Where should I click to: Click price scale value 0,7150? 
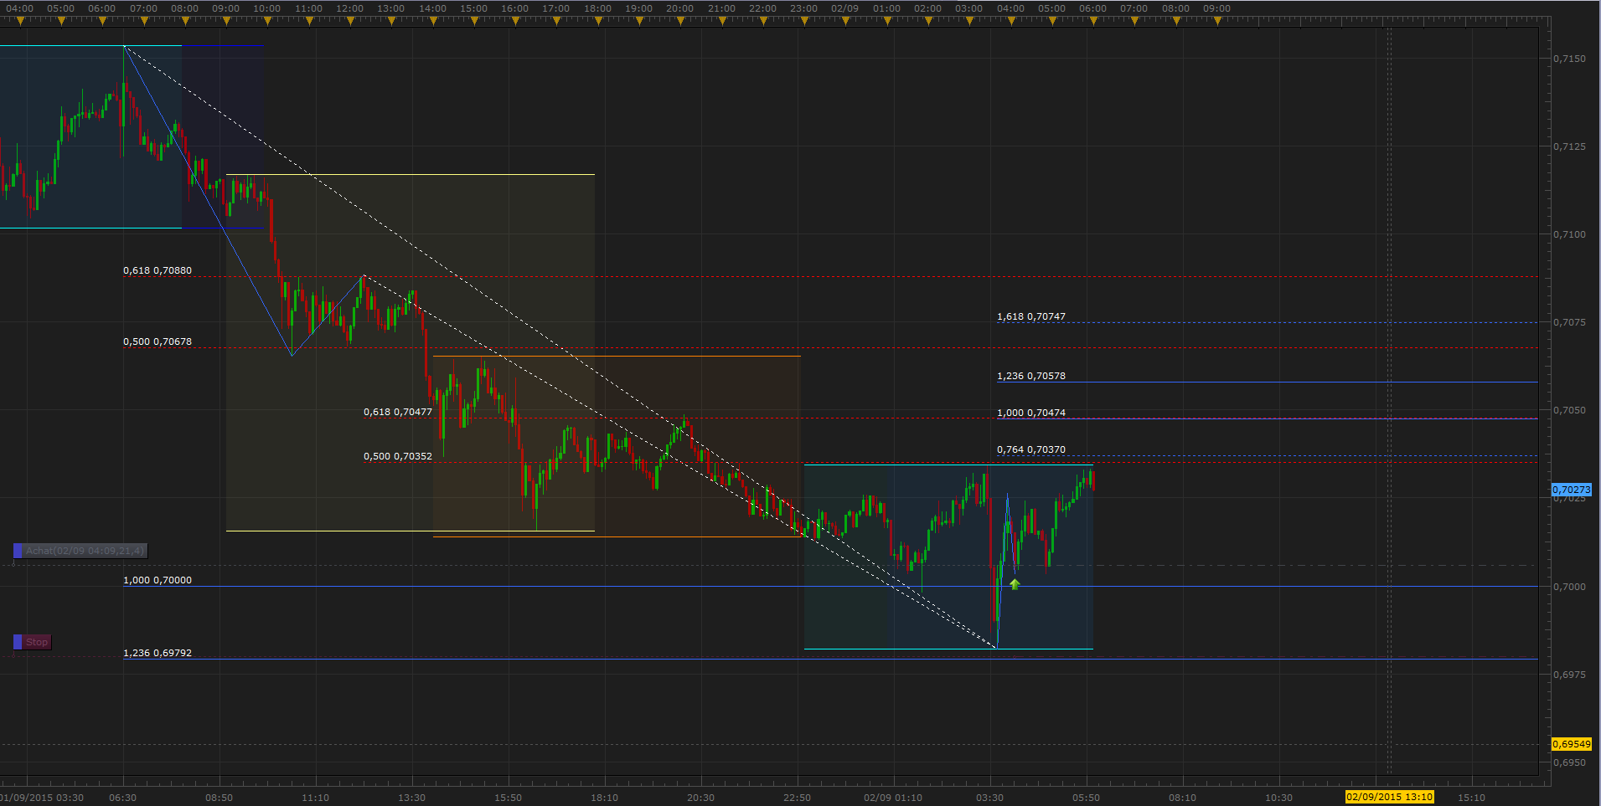pos(1570,59)
